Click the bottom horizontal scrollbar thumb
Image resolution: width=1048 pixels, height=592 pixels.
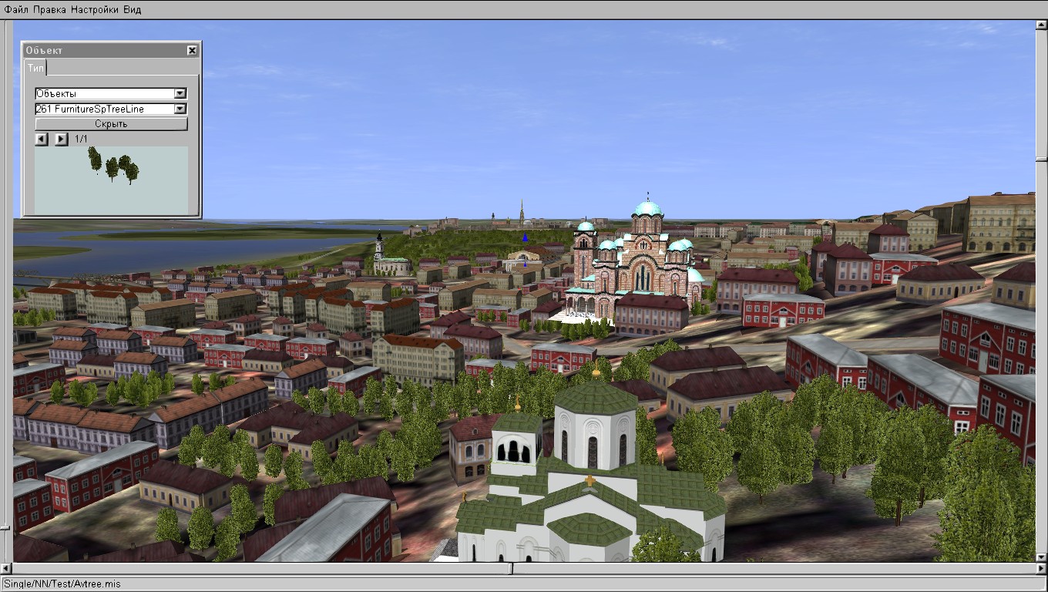point(512,569)
